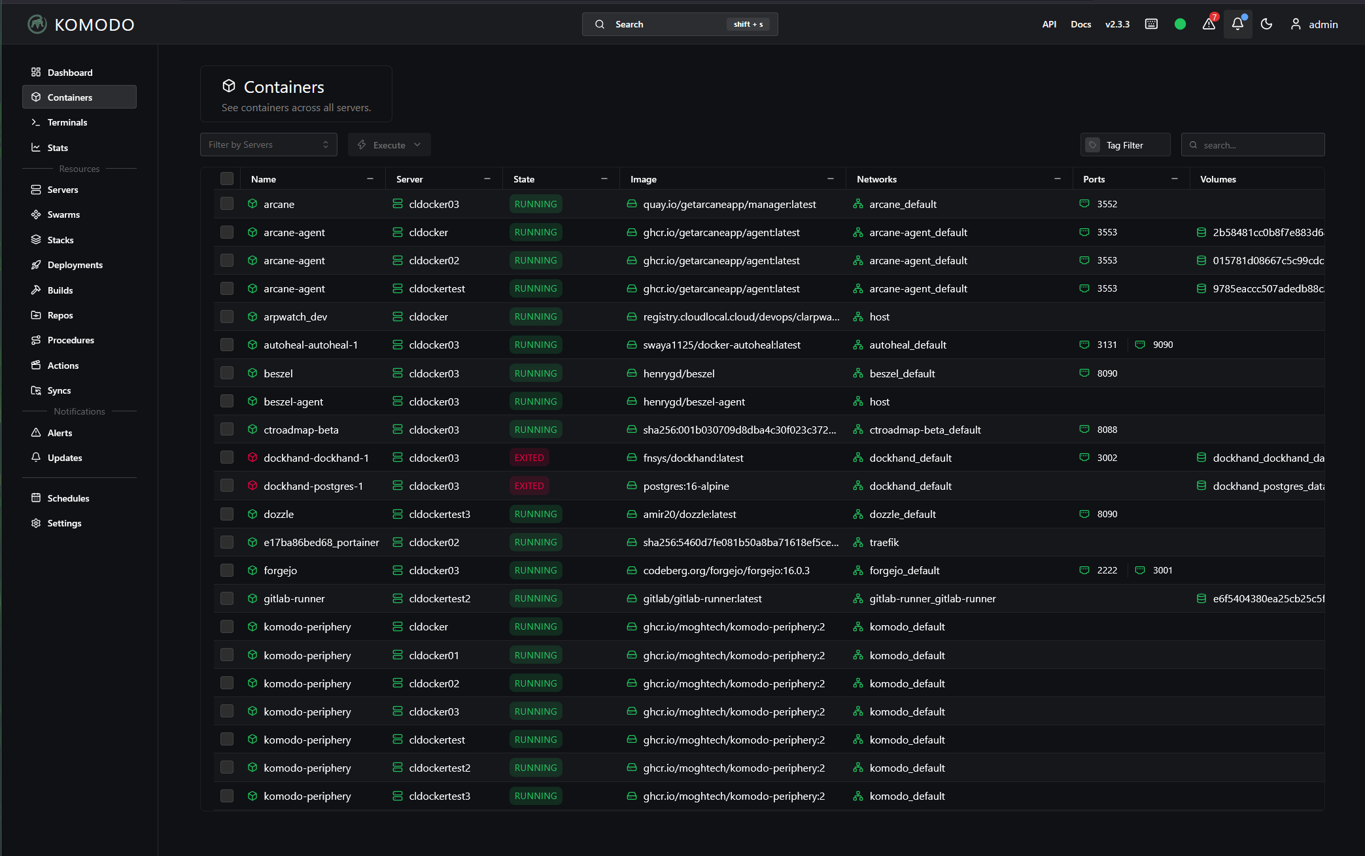
Task: Click network icon beside forgejo_default
Action: point(858,570)
